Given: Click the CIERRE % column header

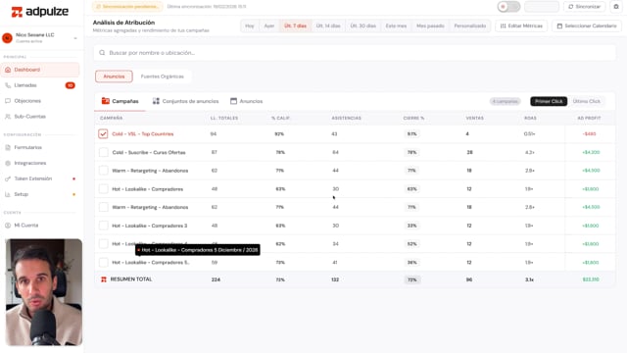Looking at the screenshot, I should [x=413, y=118].
